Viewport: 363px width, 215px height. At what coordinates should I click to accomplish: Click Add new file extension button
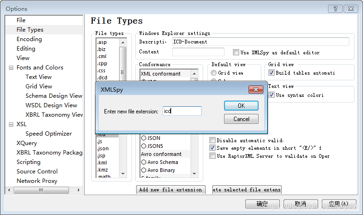point(171,190)
